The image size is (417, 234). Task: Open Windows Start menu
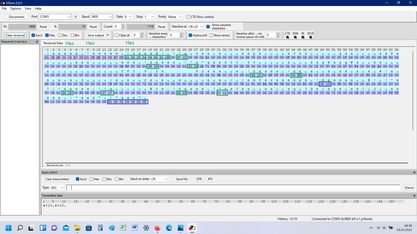pos(8,228)
